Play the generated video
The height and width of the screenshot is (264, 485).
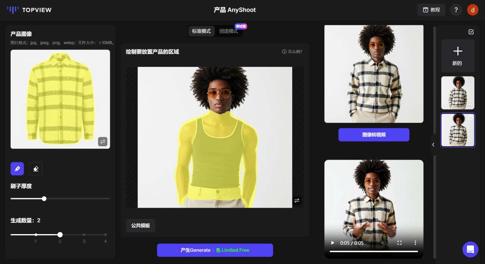tap(332, 243)
